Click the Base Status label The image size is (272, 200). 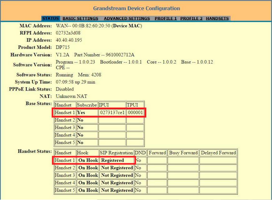tap(39, 103)
